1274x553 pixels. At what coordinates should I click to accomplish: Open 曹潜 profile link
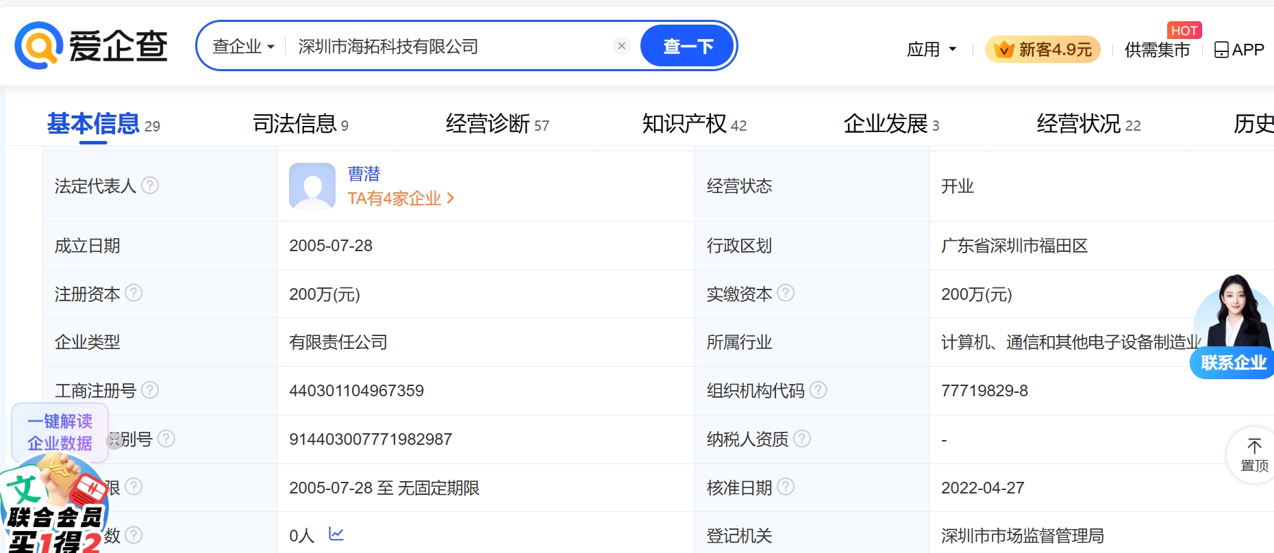point(364,174)
